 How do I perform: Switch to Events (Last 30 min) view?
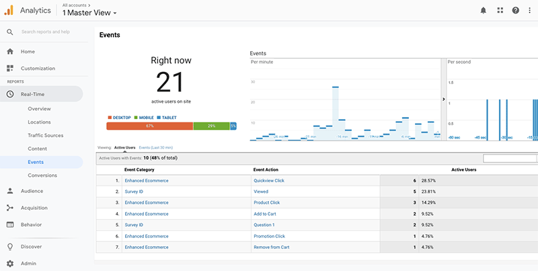[x=156, y=147]
